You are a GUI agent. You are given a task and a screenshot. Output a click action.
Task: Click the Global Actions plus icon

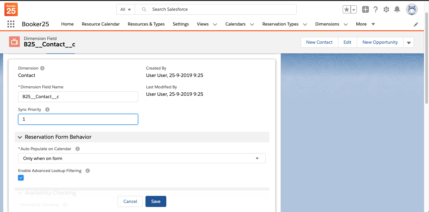(x=365, y=10)
